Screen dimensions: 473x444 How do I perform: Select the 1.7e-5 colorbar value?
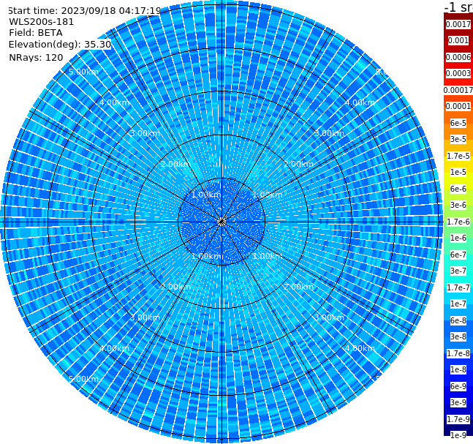pyautogui.click(x=458, y=156)
